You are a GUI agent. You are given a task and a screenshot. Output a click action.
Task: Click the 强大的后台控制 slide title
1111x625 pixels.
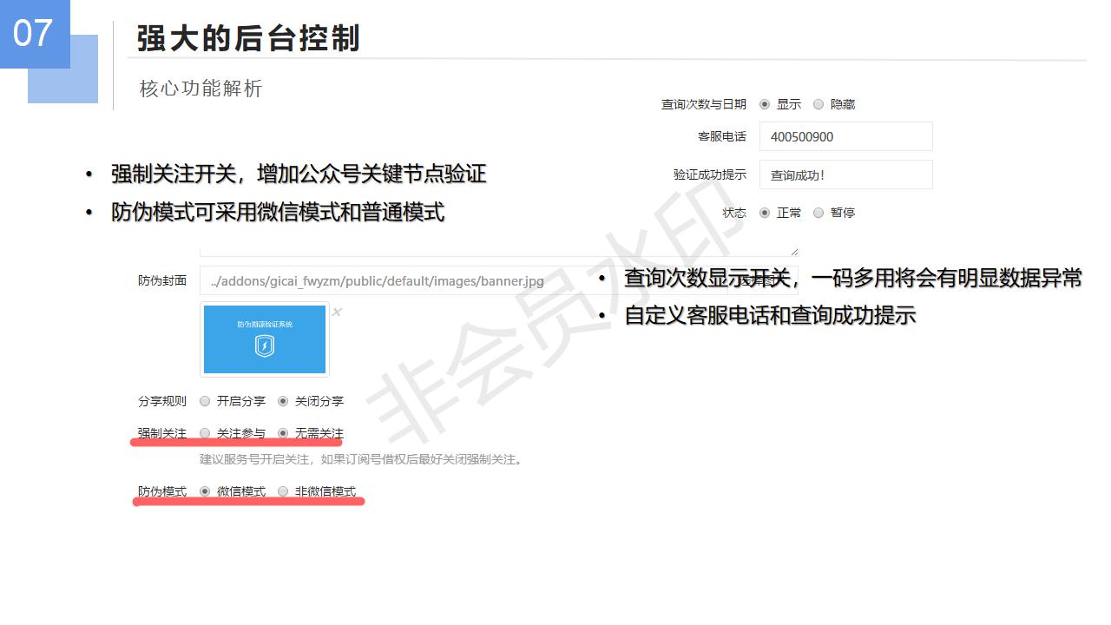click(248, 38)
